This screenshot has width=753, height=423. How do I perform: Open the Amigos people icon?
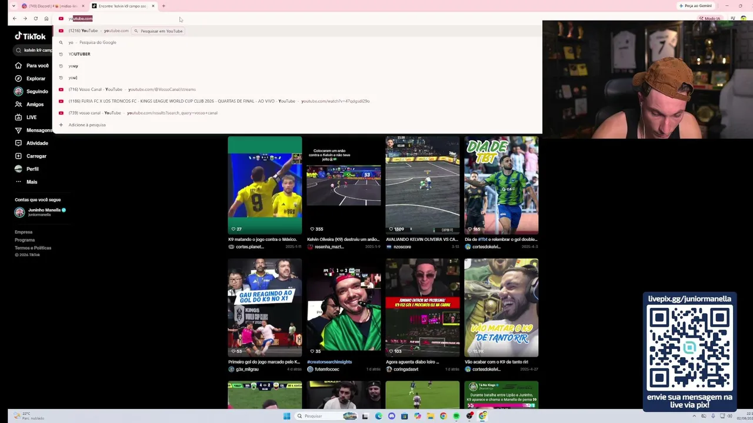(x=18, y=104)
